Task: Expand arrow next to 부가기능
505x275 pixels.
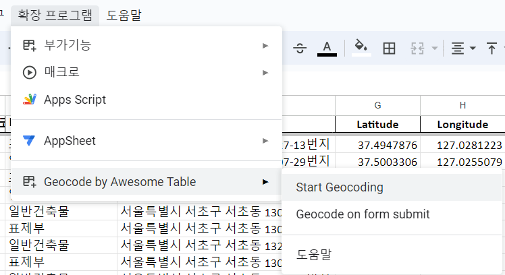Action: point(265,46)
